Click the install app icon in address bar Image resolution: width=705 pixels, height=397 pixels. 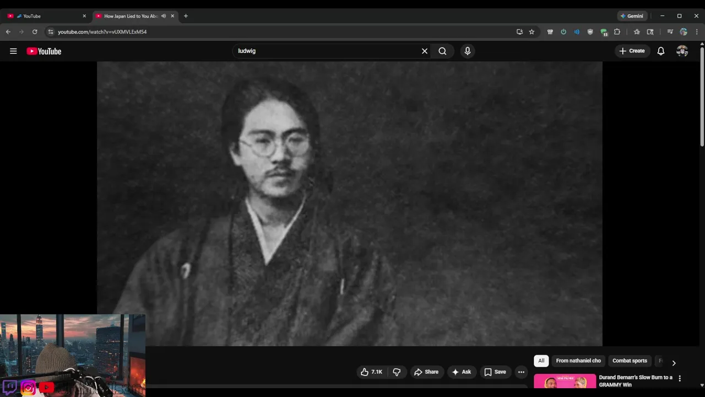coord(519,32)
